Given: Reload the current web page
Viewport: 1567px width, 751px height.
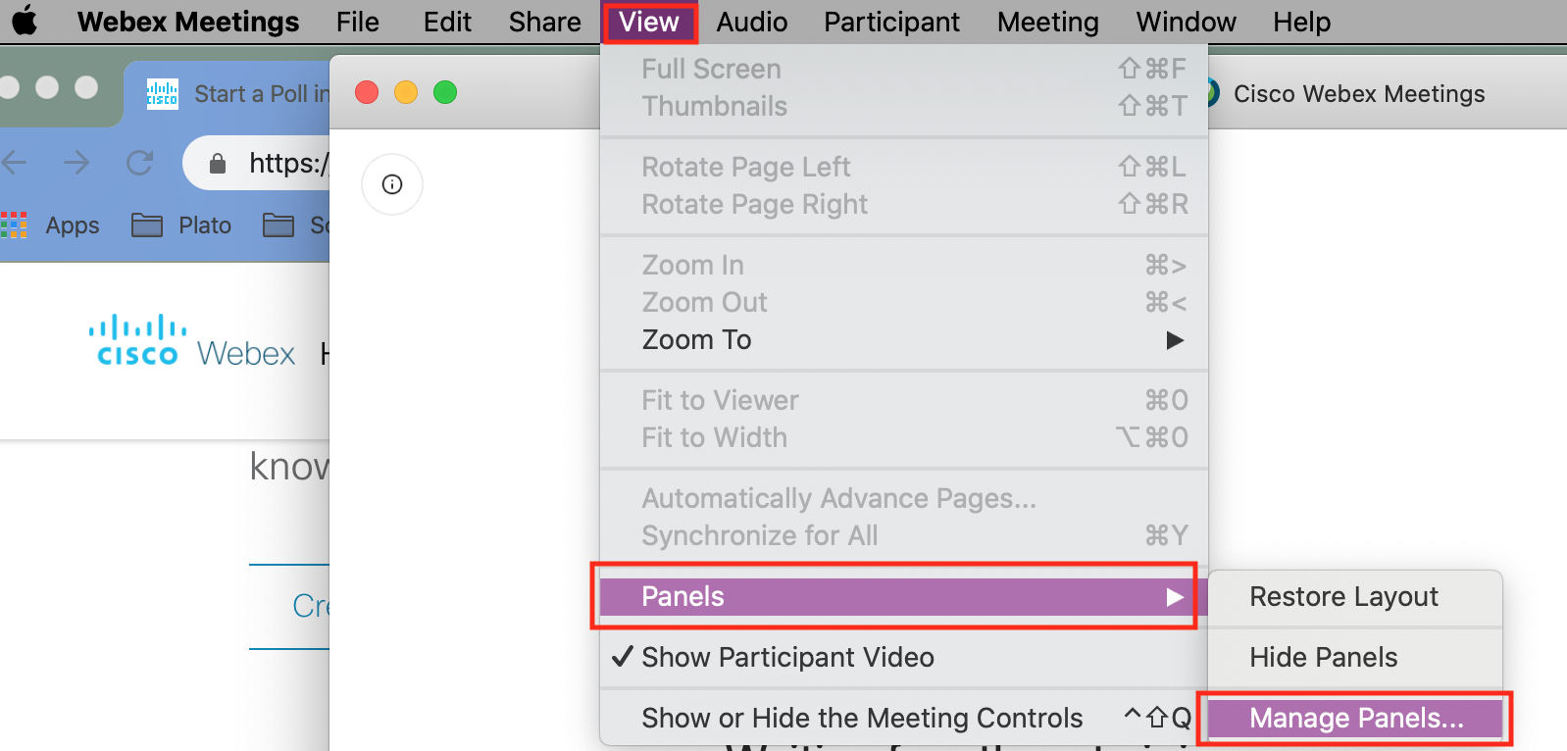Looking at the screenshot, I should 138,163.
